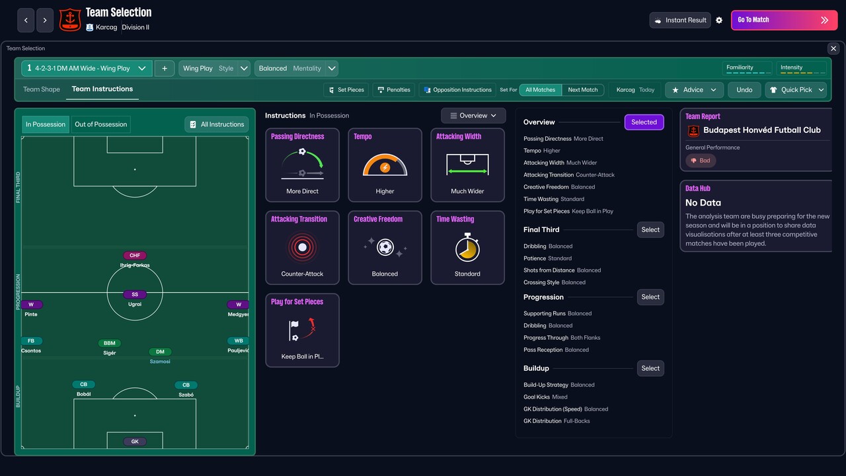Open the Attacking Transition card
This screenshot has height=476, width=846.
[302, 248]
